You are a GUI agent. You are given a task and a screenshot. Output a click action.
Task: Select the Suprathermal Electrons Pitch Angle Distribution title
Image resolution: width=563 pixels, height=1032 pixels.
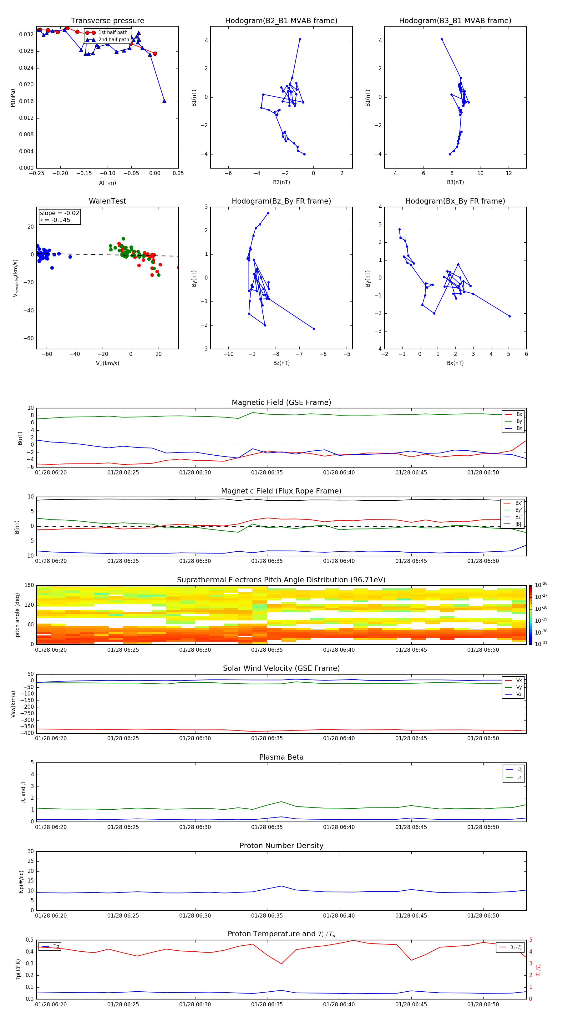coord(281,580)
